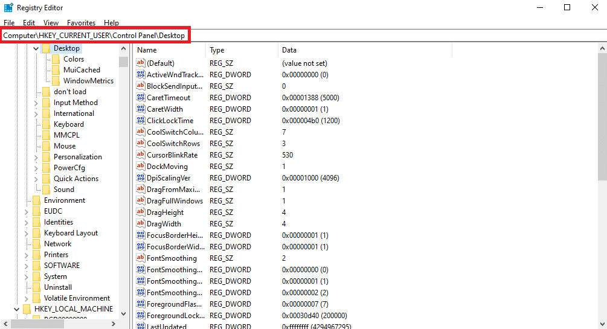Open the View menu
Image resolution: width=607 pixels, height=329 pixels.
pyautogui.click(x=51, y=23)
